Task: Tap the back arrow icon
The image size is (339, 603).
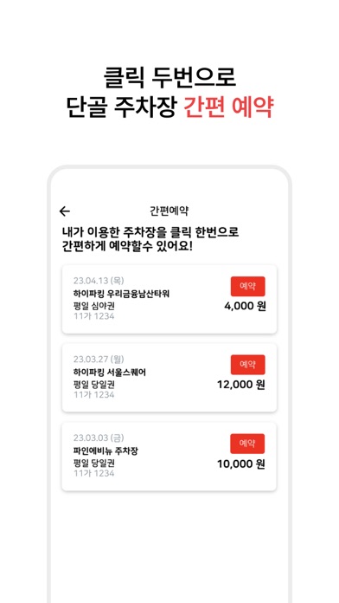Action: 65,211
